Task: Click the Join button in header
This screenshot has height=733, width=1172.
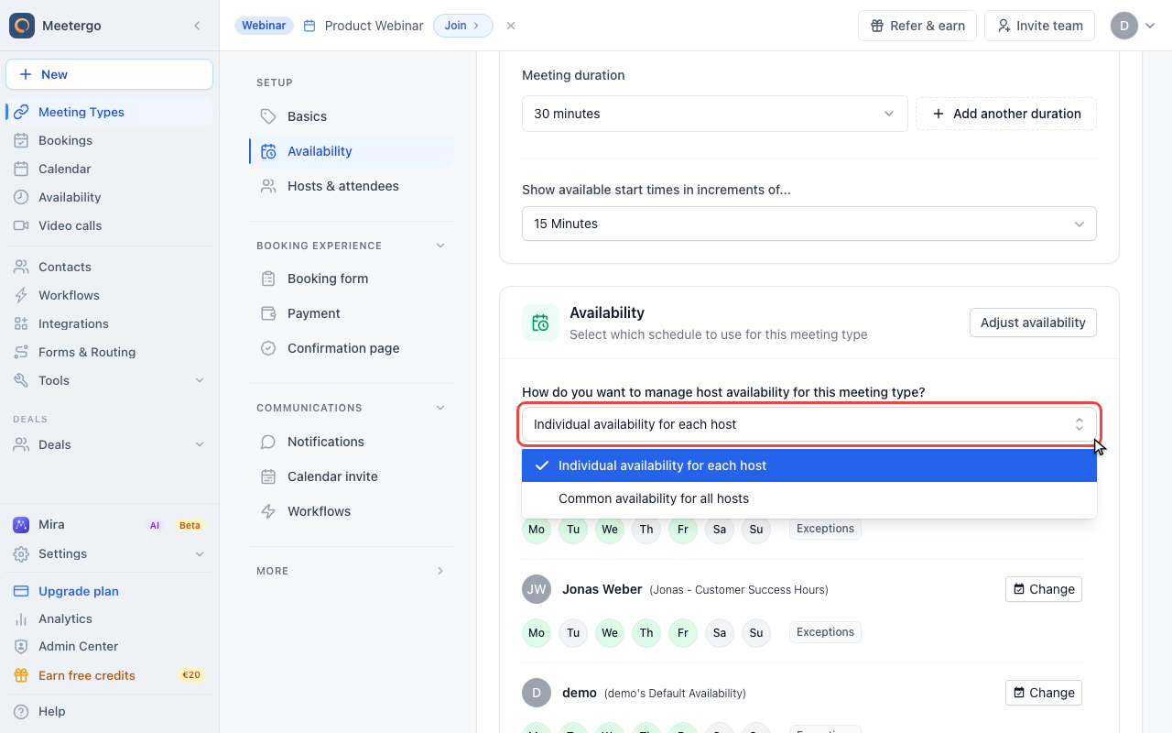Action: click(x=463, y=26)
